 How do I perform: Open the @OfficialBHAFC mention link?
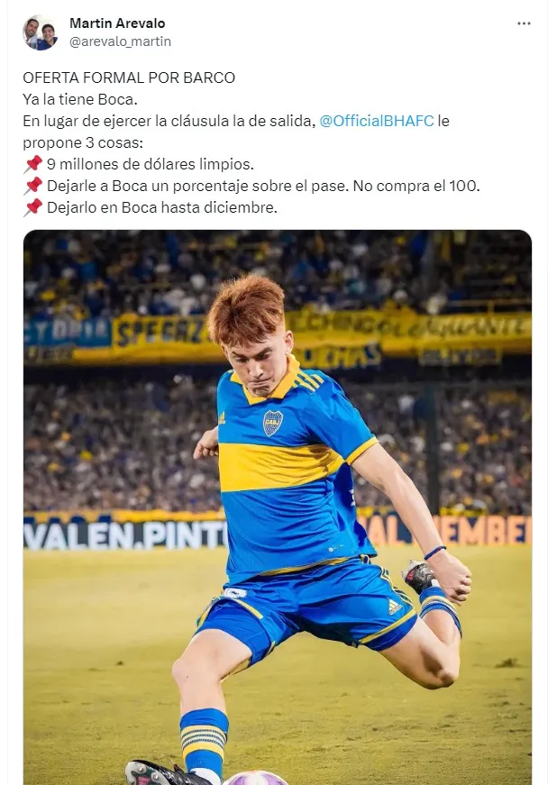pyautogui.click(x=377, y=121)
